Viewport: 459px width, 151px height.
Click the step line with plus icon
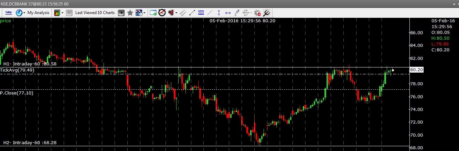[x=237, y=13]
